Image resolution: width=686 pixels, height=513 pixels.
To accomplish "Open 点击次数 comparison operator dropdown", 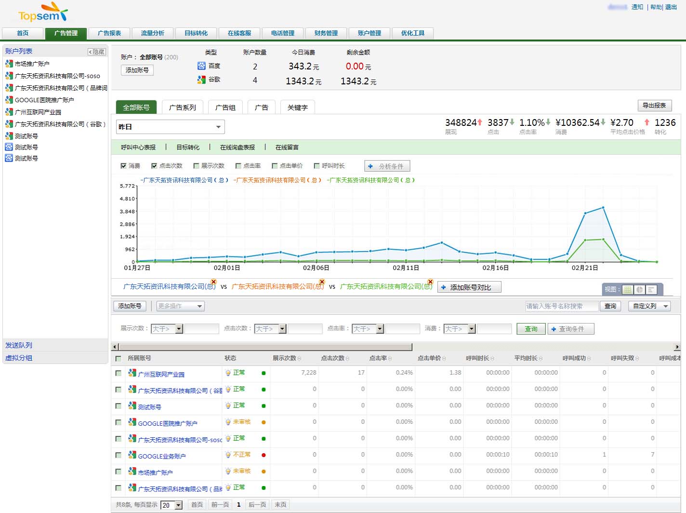I will click(x=270, y=329).
